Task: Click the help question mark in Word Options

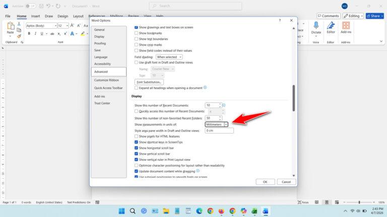Action: pyautogui.click(x=280, y=21)
